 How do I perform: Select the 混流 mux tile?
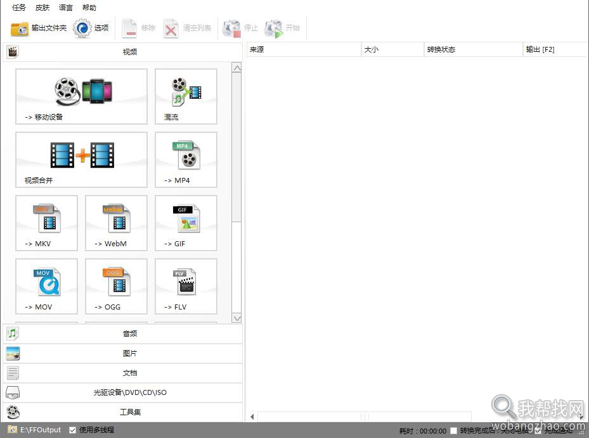pos(186,96)
